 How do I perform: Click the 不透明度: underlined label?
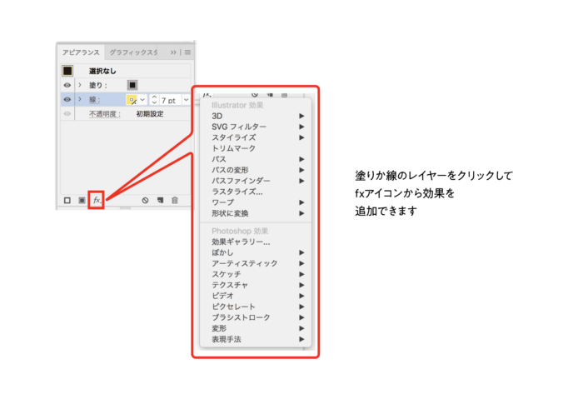(105, 114)
